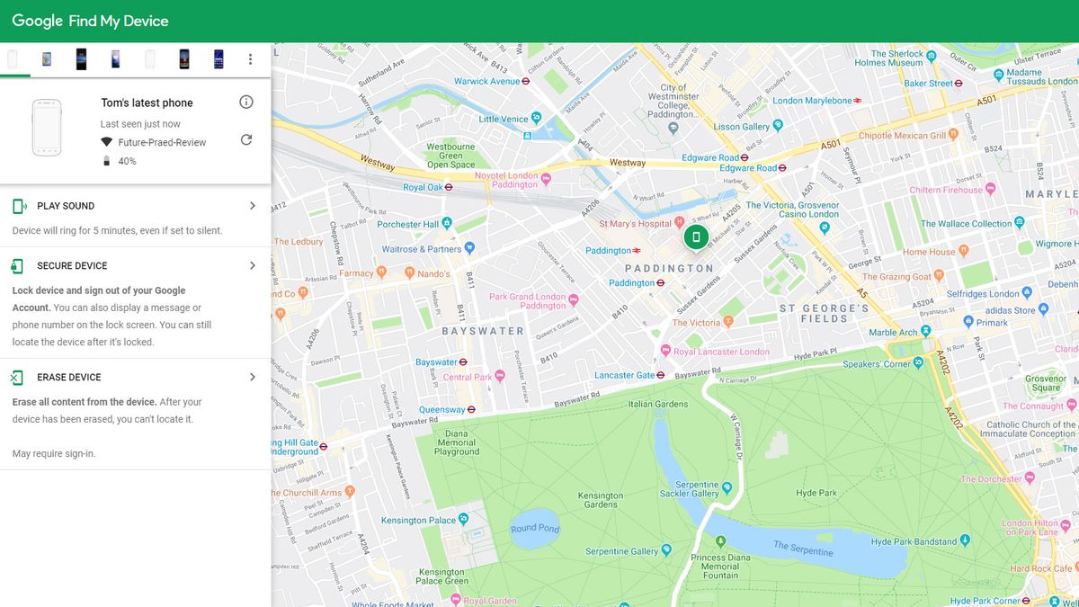Open the three-dot overflow menu
The image size is (1079, 607).
coord(250,58)
